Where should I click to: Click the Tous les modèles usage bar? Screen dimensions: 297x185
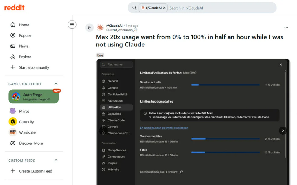click(x=225, y=139)
